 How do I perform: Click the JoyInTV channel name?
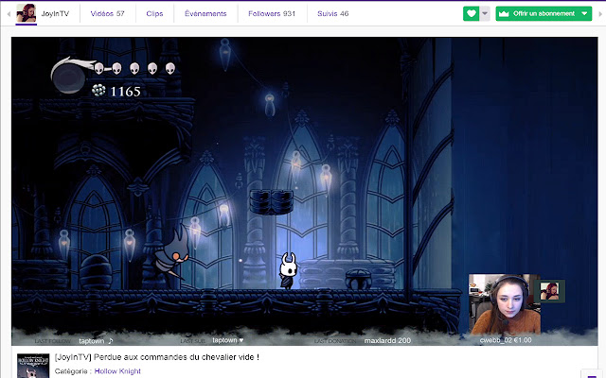coord(55,13)
